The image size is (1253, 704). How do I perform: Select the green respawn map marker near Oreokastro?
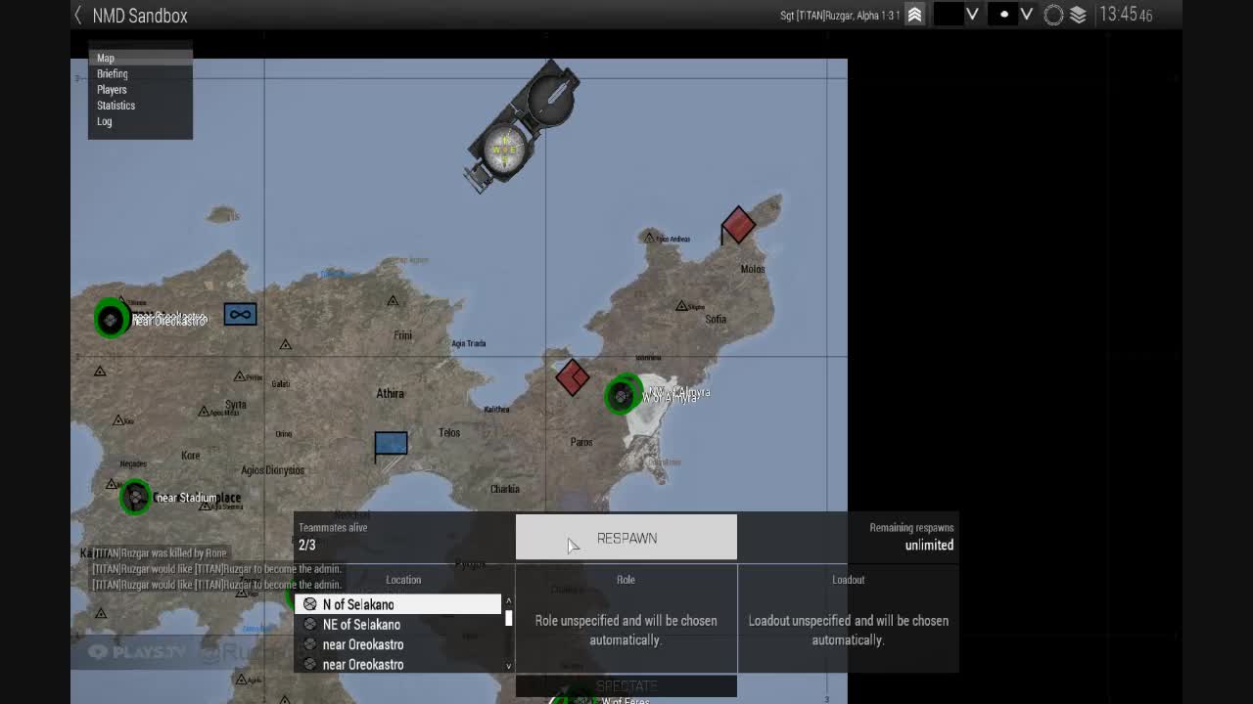tap(111, 319)
